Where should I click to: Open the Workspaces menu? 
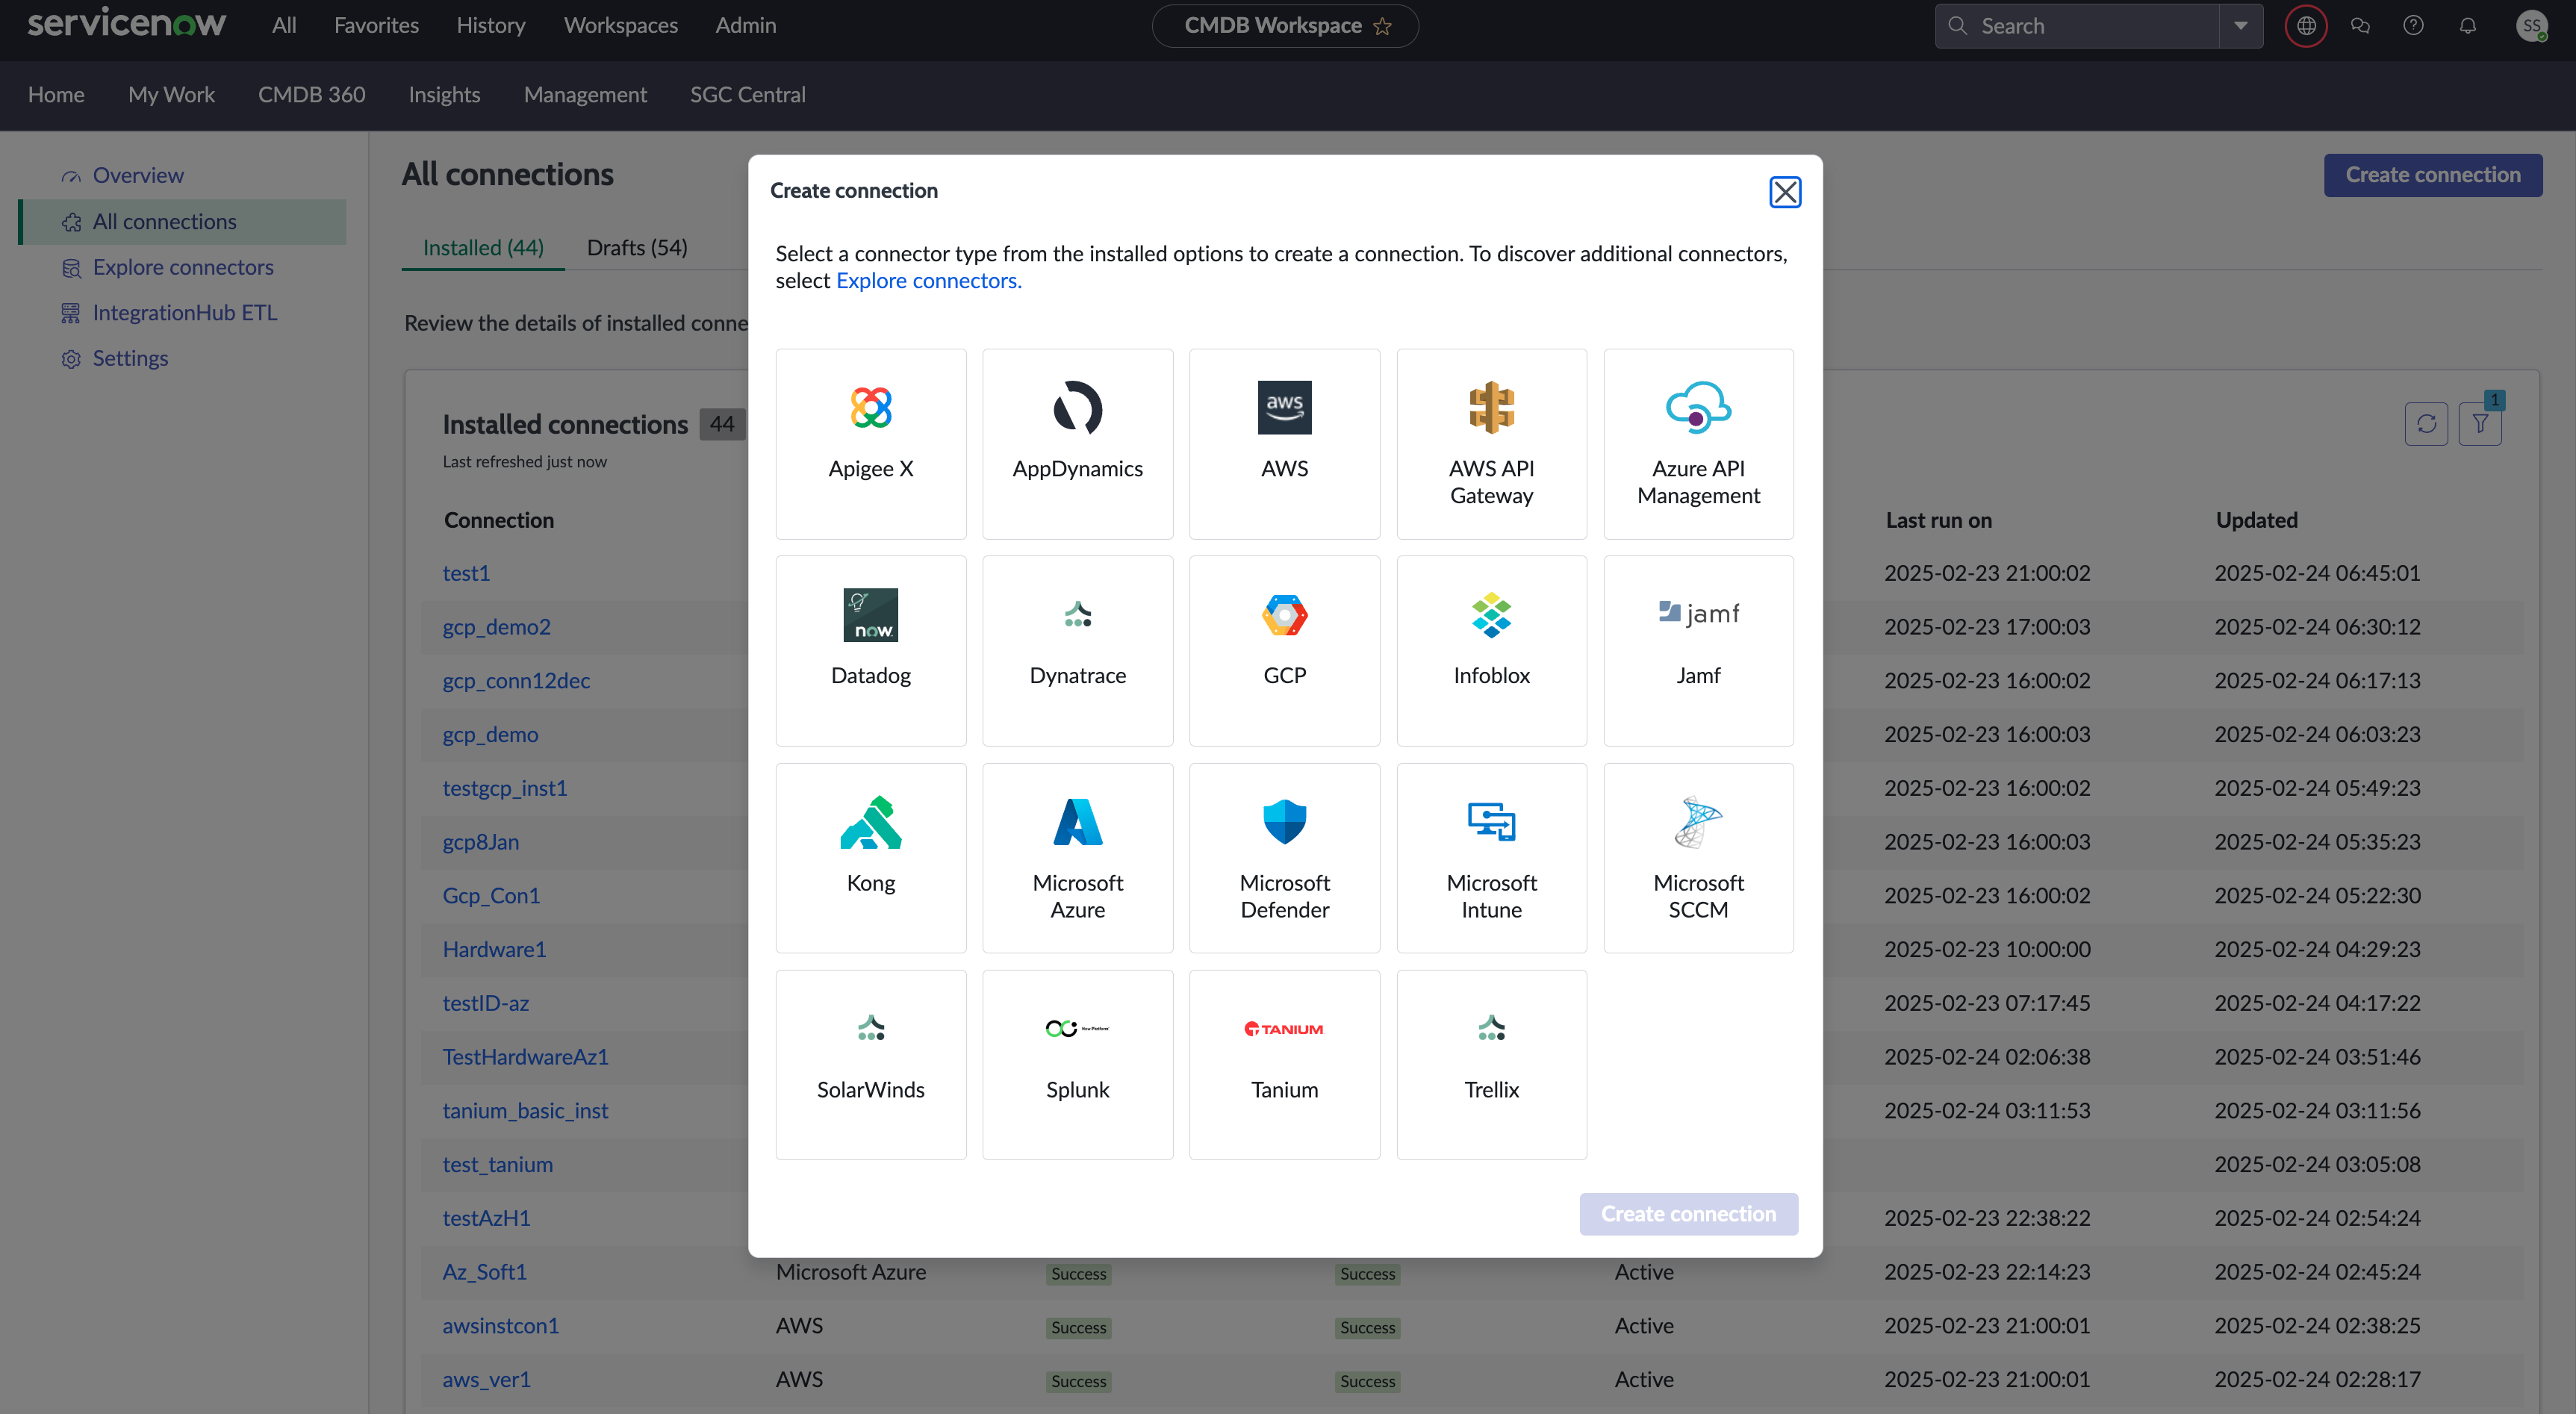click(620, 25)
